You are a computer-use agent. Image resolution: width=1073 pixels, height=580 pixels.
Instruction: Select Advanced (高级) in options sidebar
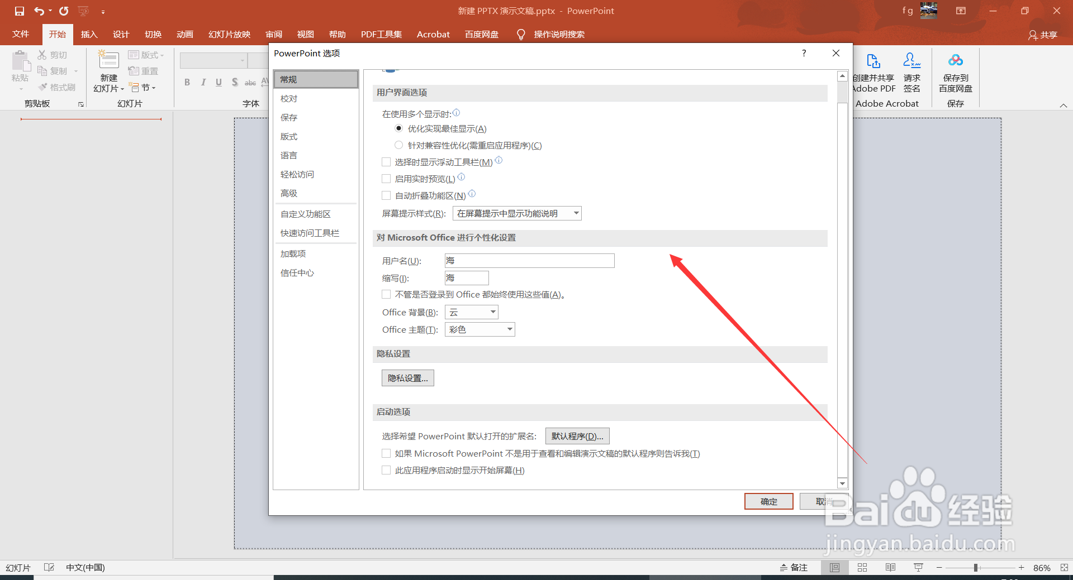pyautogui.click(x=316, y=193)
